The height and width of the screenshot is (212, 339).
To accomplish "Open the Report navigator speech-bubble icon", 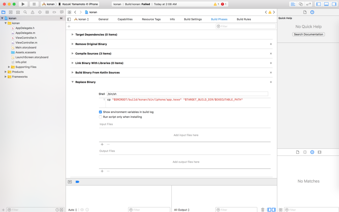I will (x=62, y=12).
